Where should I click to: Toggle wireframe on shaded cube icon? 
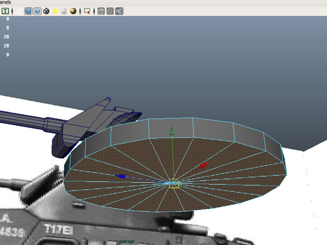coord(37,11)
